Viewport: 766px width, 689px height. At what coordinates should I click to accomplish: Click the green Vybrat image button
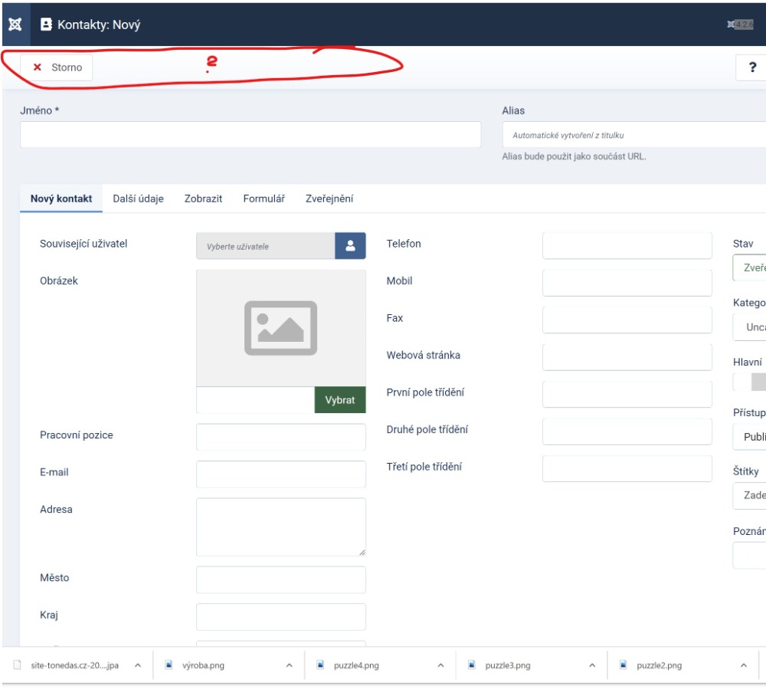click(339, 400)
